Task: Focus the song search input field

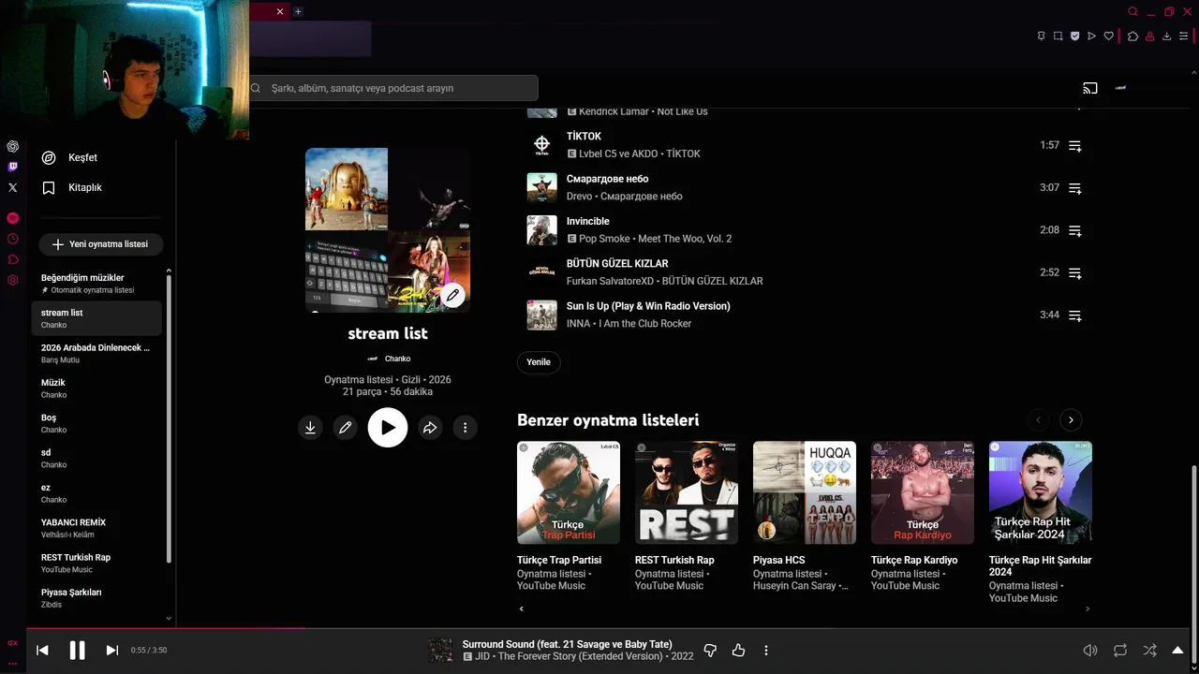Action: 393,88
